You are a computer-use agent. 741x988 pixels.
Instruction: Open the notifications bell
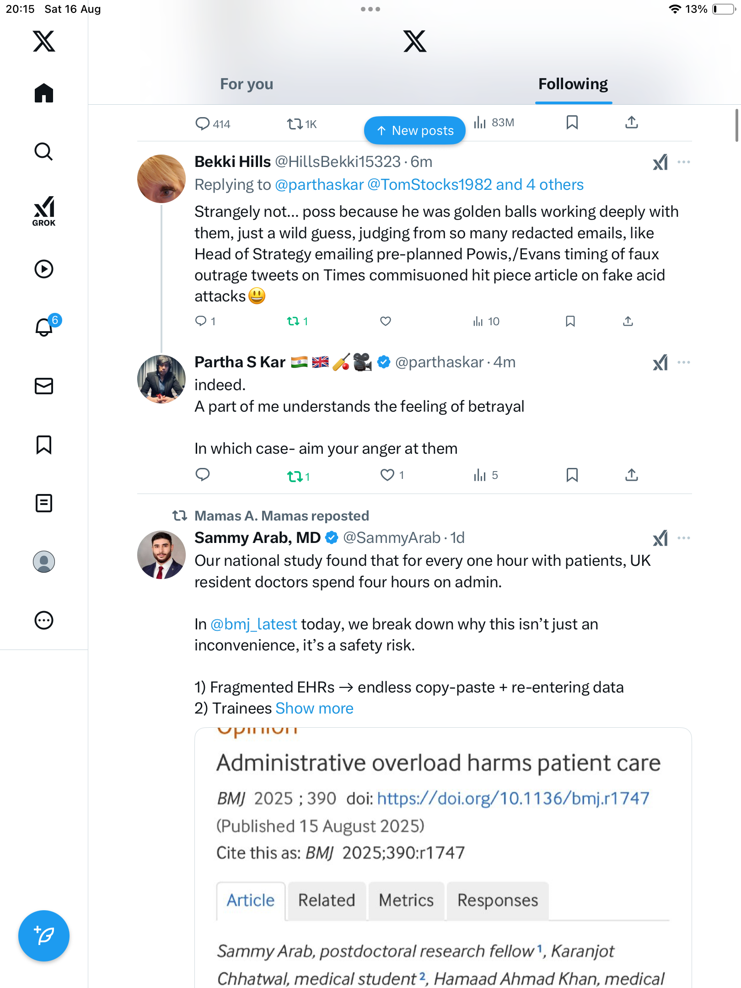click(44, 328)
